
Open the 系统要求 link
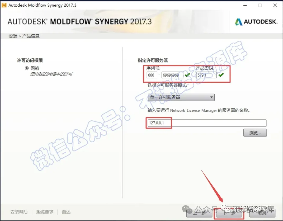45,212
